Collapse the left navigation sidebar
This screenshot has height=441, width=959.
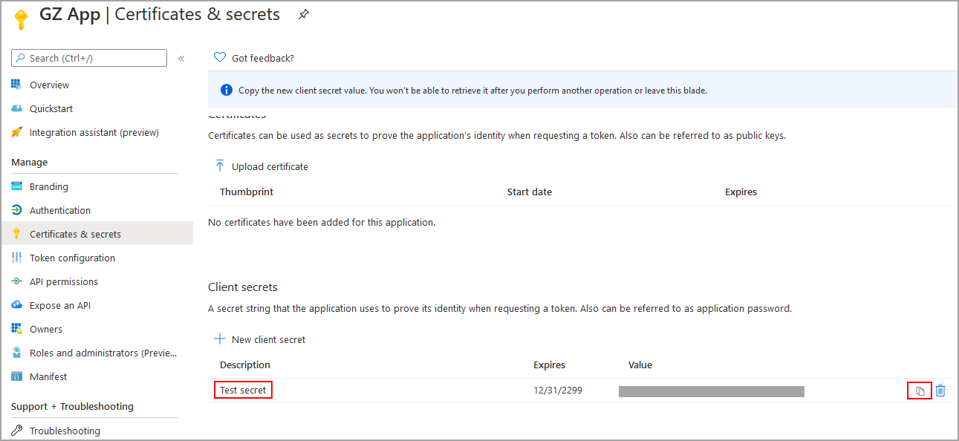181,58
